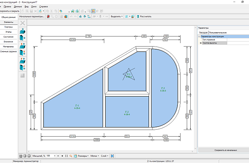
Task: Click the red book icon in toolbar
Action: (x=48, y=16)
